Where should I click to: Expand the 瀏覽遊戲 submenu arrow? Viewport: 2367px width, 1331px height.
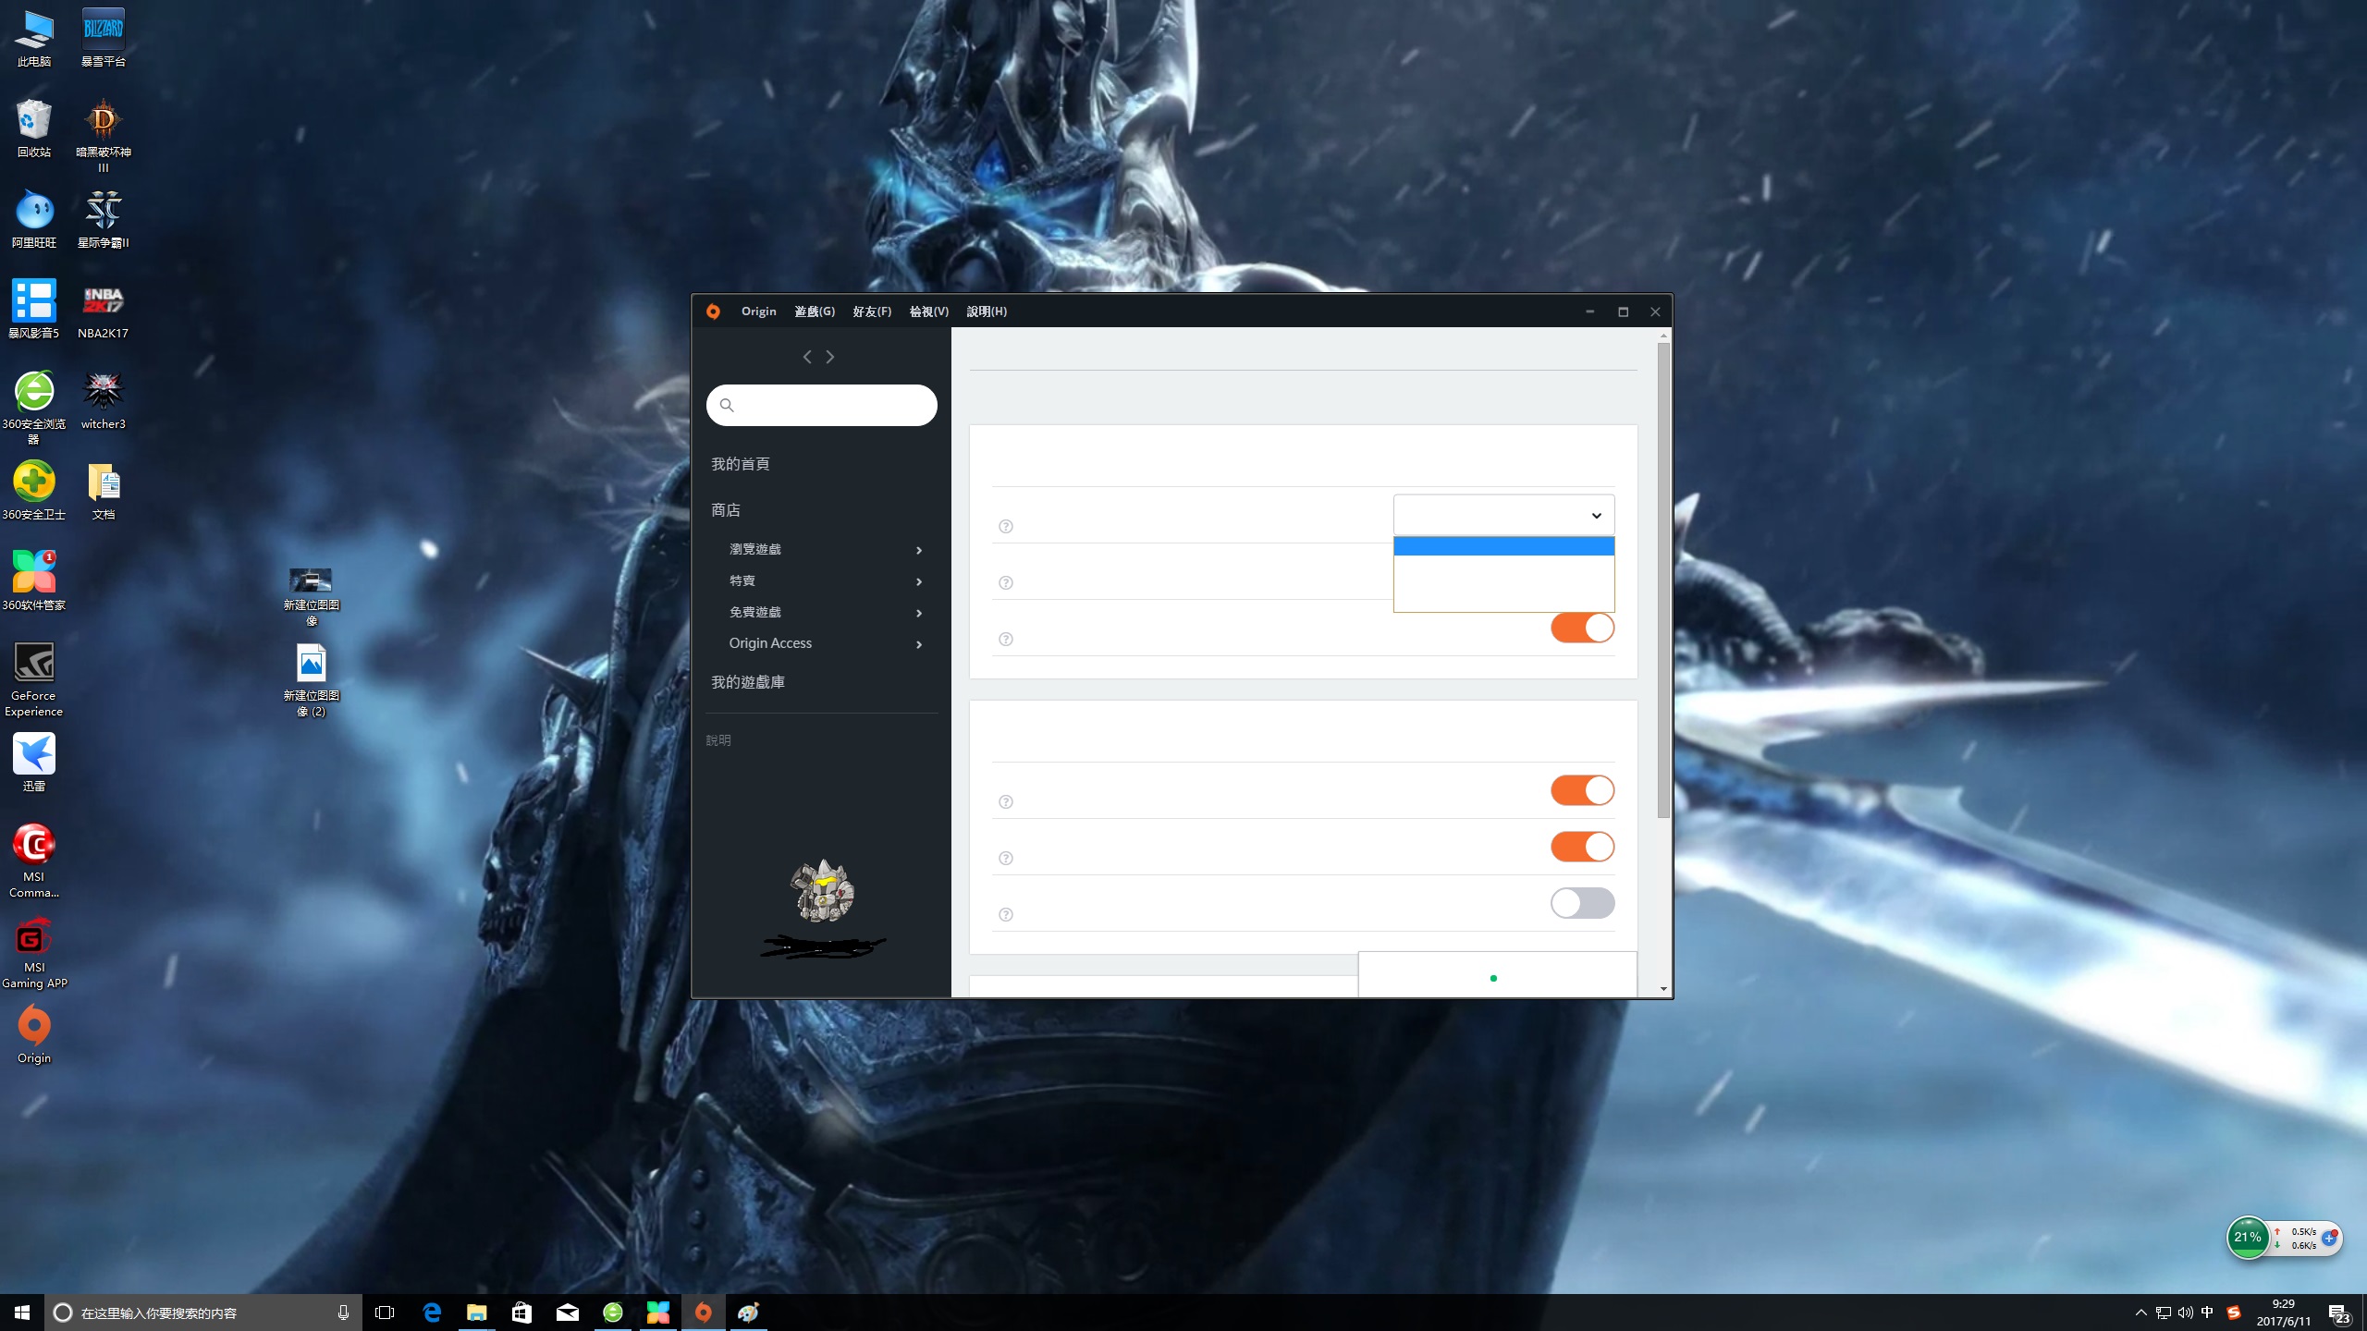click(x=918, y=550)
